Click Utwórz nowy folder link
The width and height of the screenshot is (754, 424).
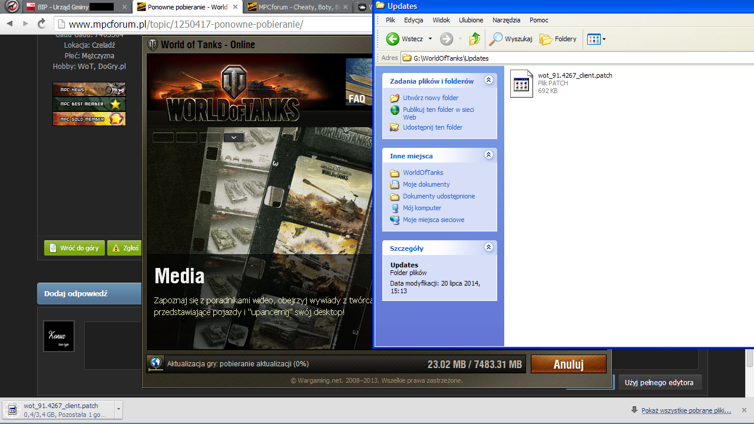pos(431,98)
